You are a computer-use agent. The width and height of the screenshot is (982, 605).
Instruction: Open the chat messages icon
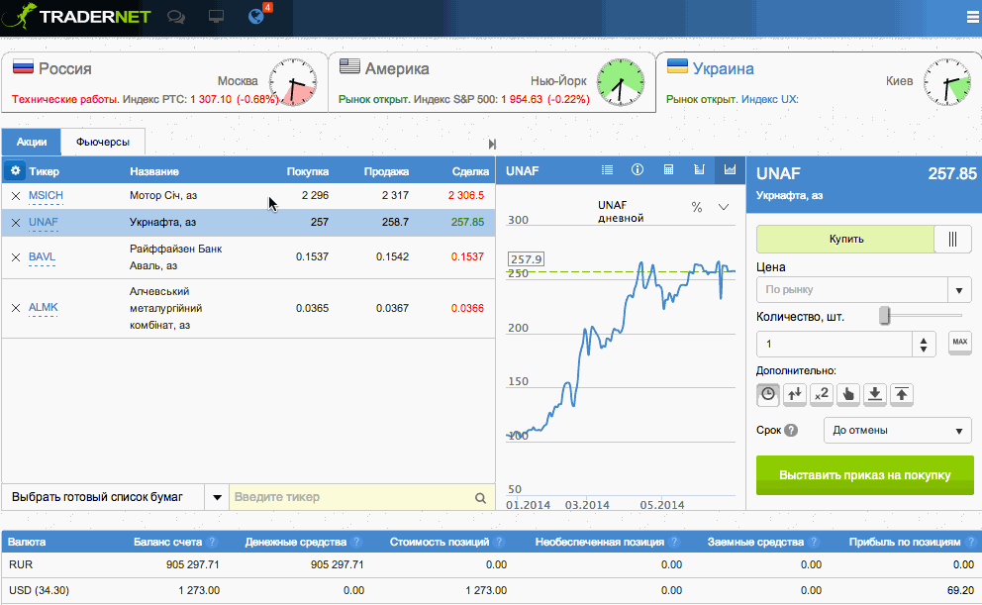[x=176, y=17]
